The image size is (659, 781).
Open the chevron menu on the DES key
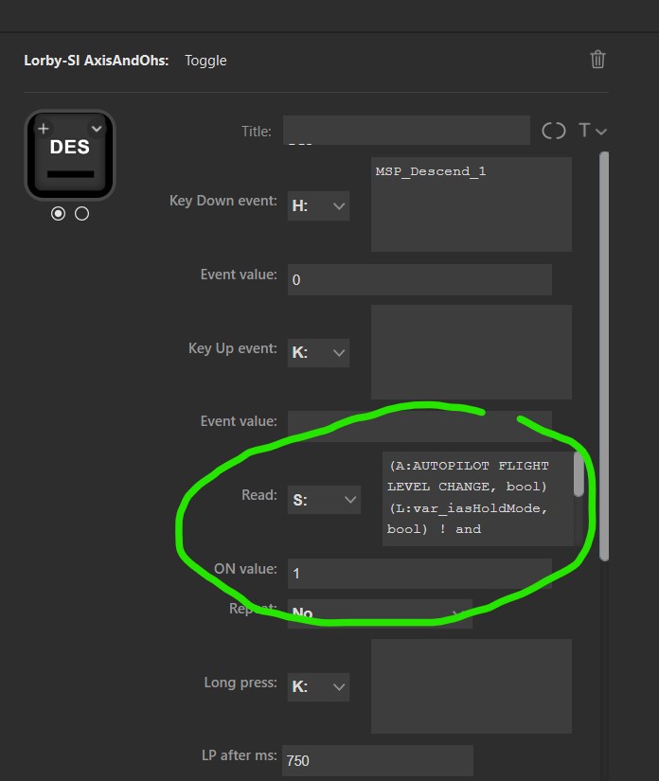point(97,129)
